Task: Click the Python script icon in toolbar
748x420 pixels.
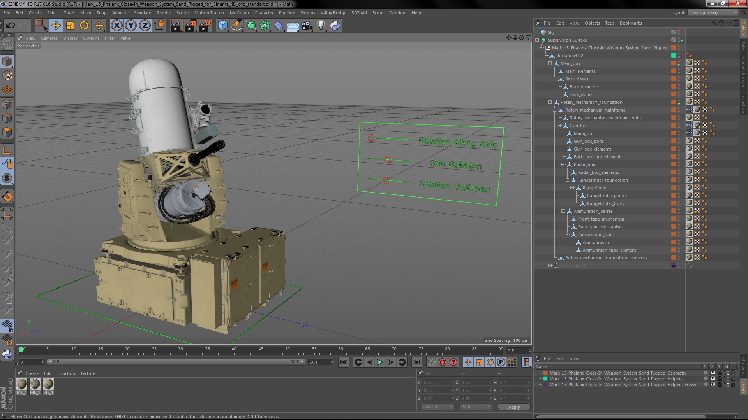Action: (x=335, y=26)
